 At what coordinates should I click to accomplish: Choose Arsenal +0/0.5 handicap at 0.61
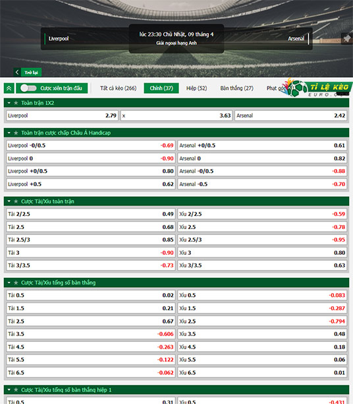click(262, 146)
